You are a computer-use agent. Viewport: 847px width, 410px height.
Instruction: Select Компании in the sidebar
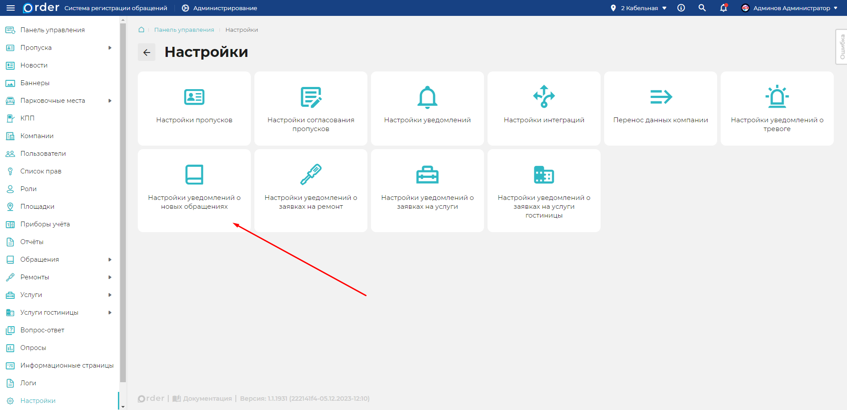[x=37, y=136]
